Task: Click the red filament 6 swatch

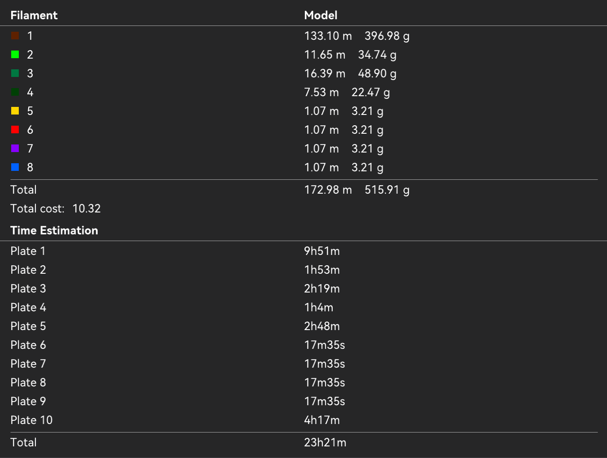Action: (15, 130)
